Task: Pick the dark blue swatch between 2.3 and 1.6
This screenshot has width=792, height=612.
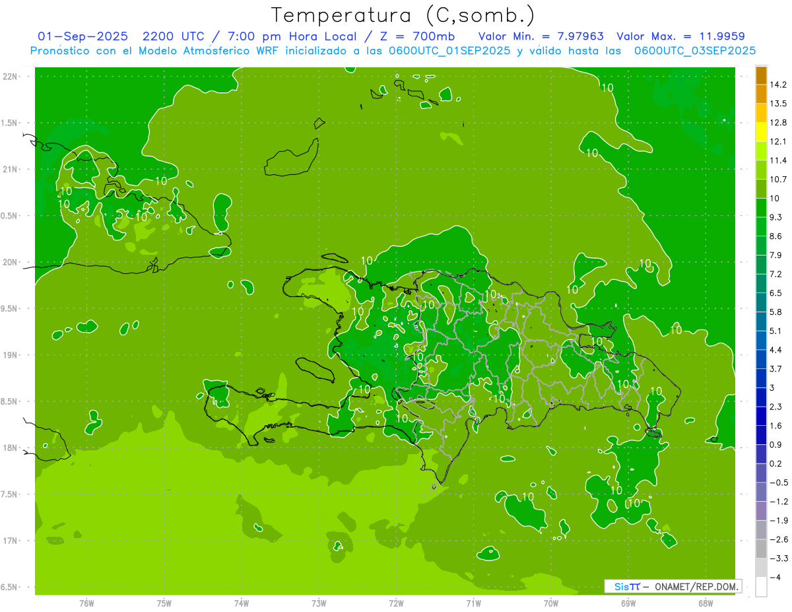Action: (x=761, y=416)
